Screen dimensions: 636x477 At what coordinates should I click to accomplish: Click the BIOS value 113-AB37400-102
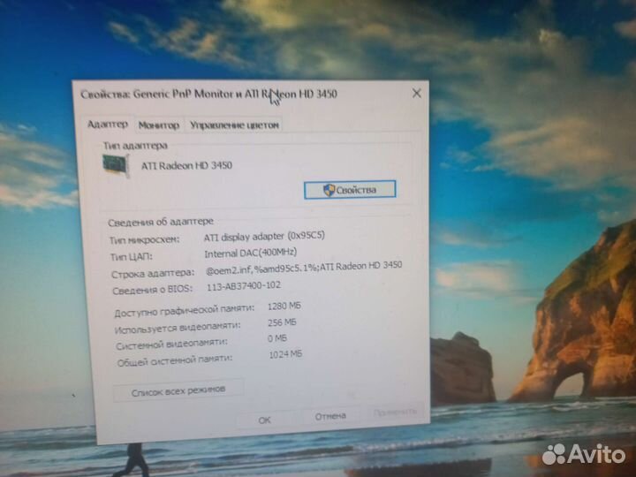tap(243, 286)
